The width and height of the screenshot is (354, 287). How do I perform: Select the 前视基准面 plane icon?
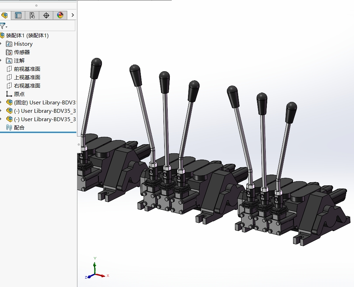tap(9, 69)
